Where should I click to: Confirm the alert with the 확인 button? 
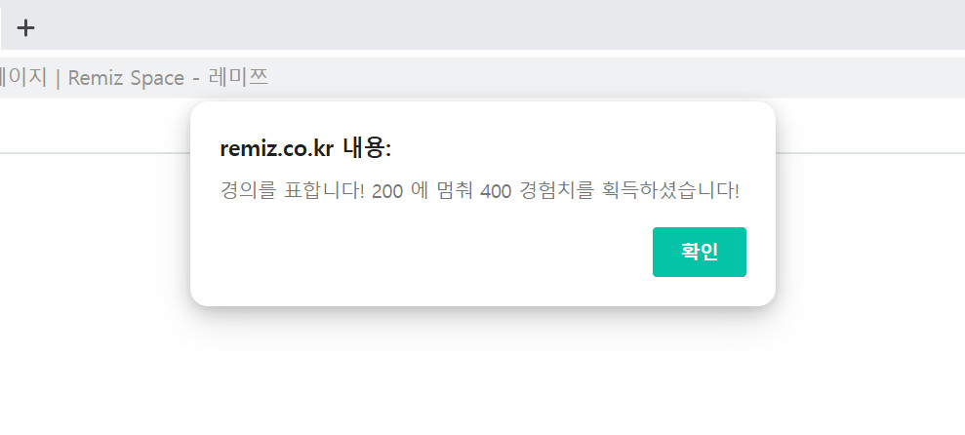[700, 253]
